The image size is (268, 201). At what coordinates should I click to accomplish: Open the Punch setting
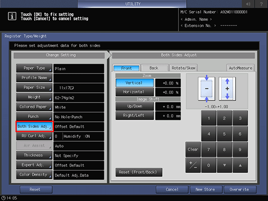(x=34, y=117)
